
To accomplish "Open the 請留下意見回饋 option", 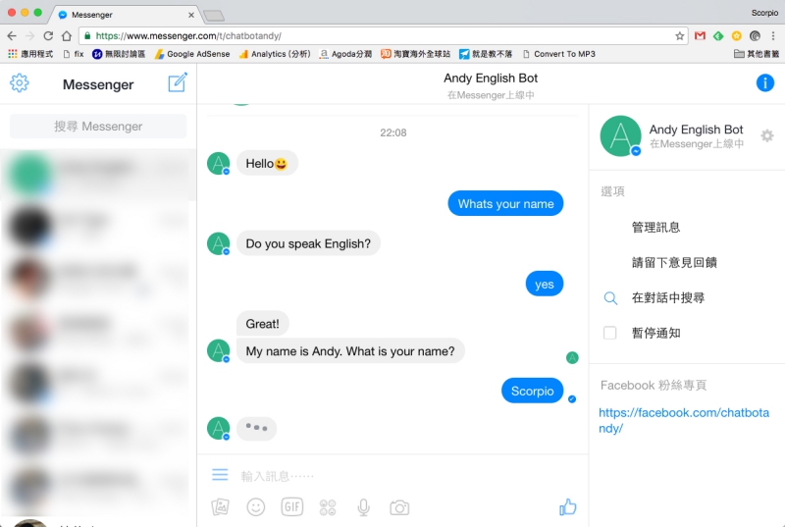I will [674, 263].
